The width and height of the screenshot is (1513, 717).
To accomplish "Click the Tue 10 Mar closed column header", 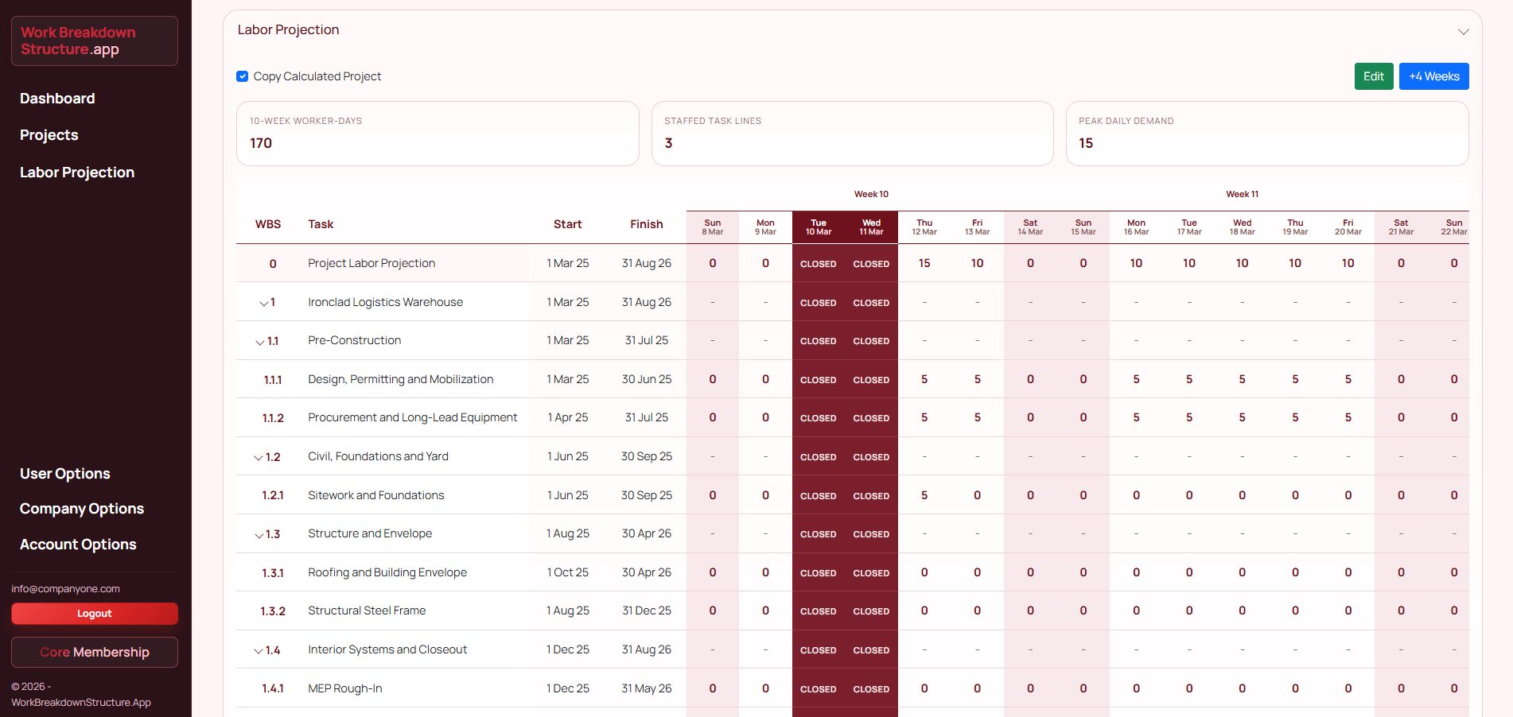I will (x=818, y=227).
